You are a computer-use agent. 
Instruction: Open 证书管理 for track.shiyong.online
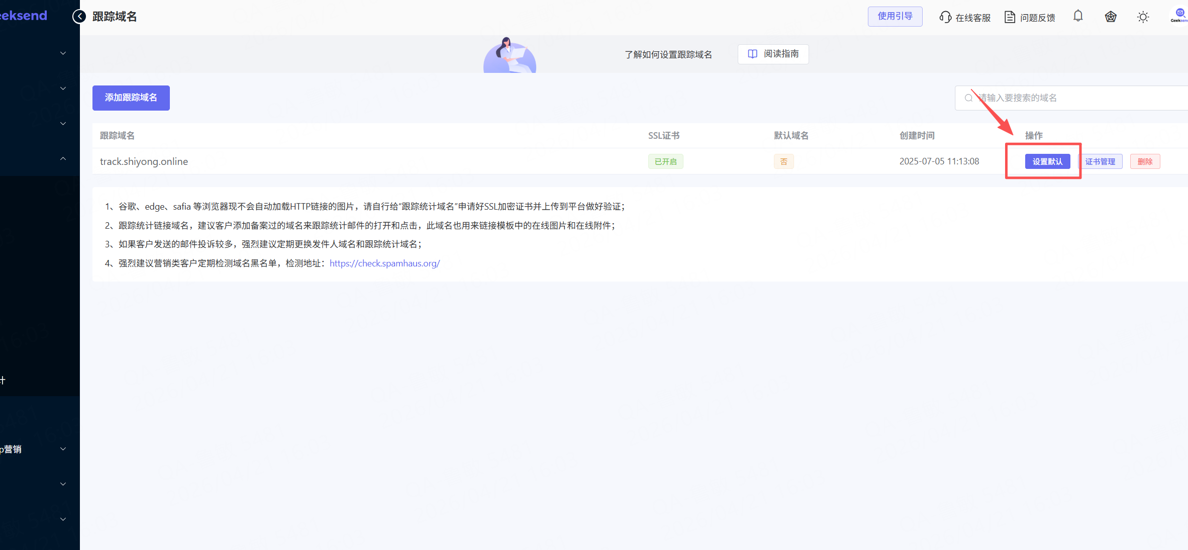[x=1100, y=161]
